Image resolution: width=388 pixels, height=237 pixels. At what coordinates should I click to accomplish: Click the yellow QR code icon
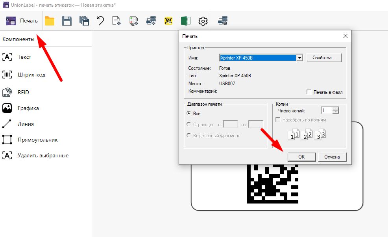click(169, 21)
